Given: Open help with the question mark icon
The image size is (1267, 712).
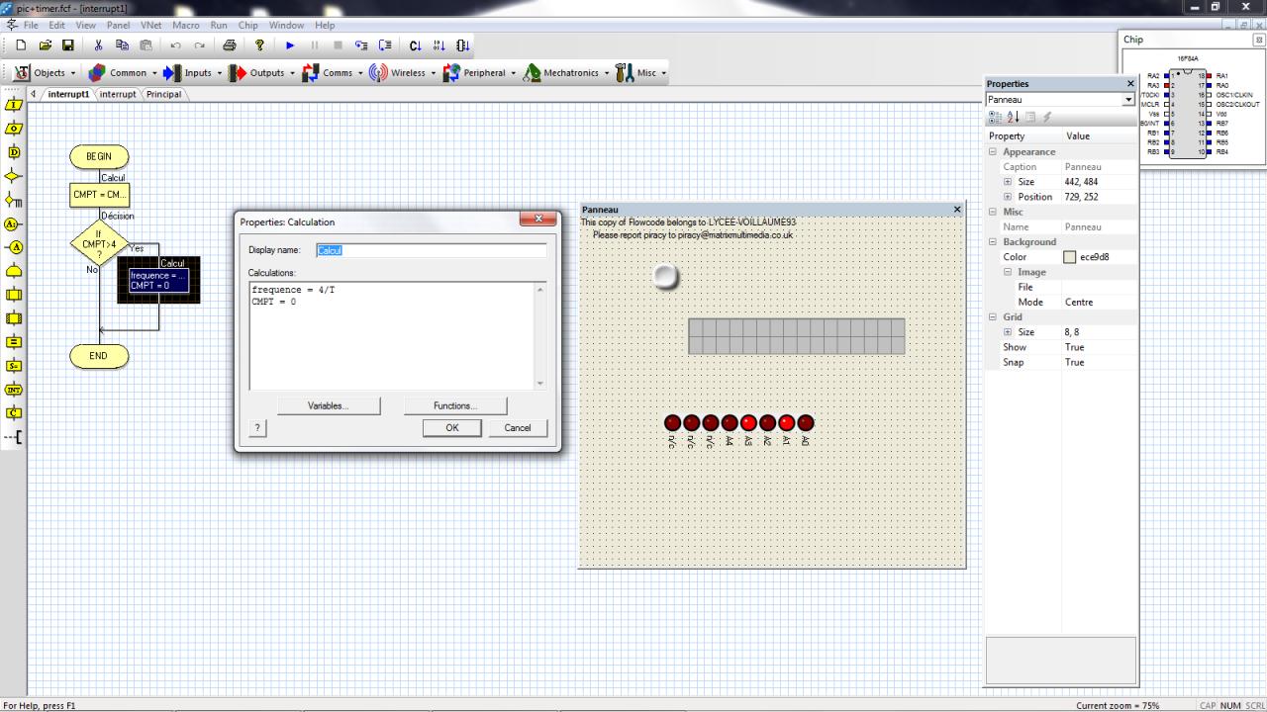Looking at the screenshot, I should point(259,45).
